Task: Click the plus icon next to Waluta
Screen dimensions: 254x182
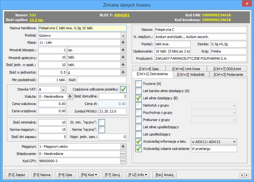Action: 70,97
